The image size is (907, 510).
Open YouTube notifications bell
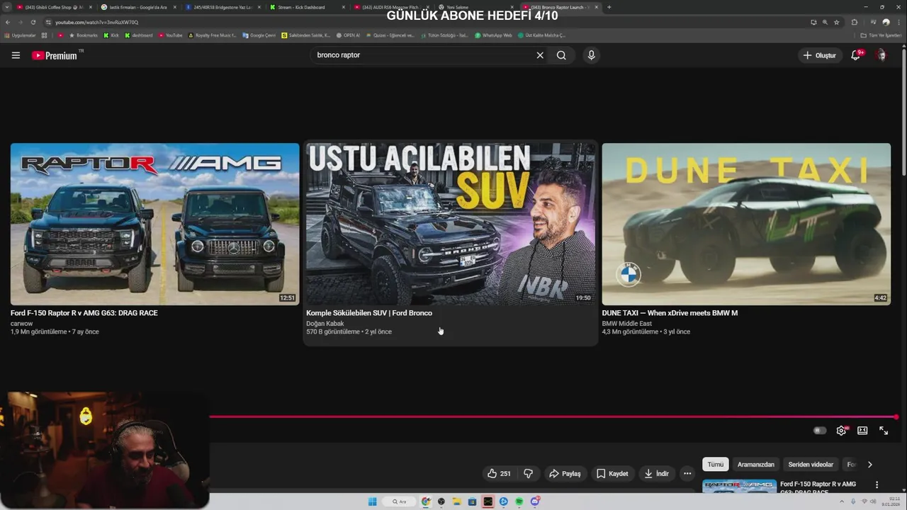[856, 55]
